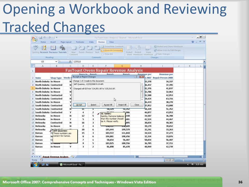Open the Research pane tool

pyautogui.click(x=44, y=49)
